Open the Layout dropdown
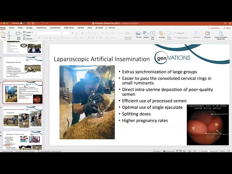This screenshot has height=174, width=232. tap(28, 32)
